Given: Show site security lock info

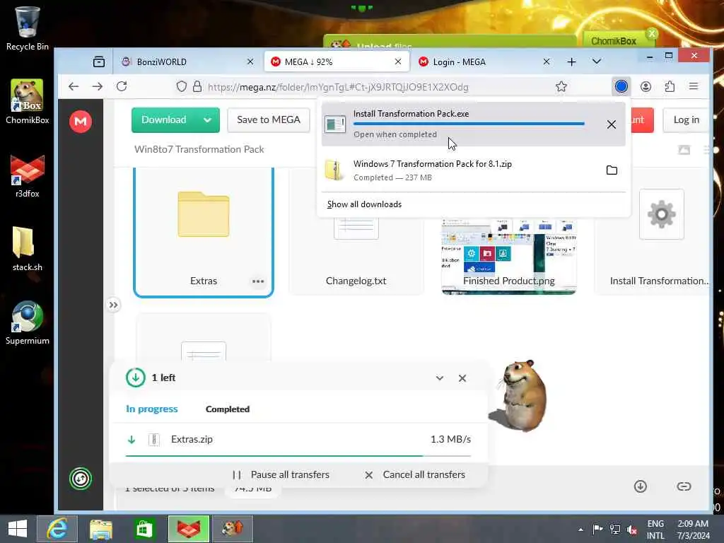Looking at the screenshot, I should coord(197,86).
